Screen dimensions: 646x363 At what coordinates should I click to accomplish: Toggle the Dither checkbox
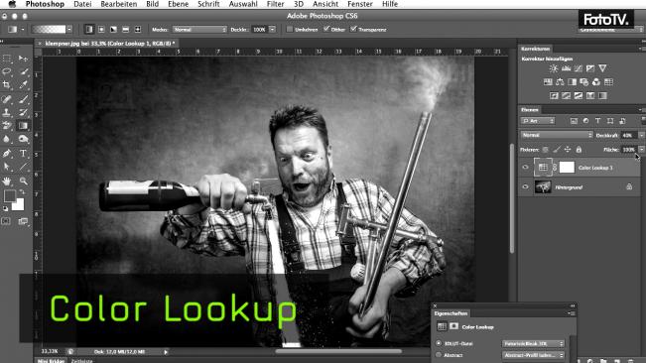[326, 29]
